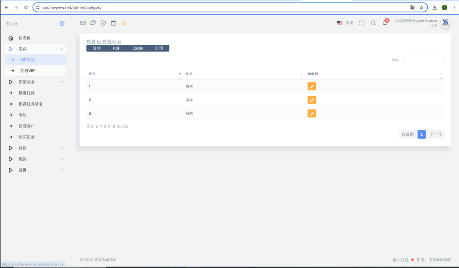Export the table as PDF
Image resolution: width=459 pixels, height=268 pixels.
click(117, 48)
